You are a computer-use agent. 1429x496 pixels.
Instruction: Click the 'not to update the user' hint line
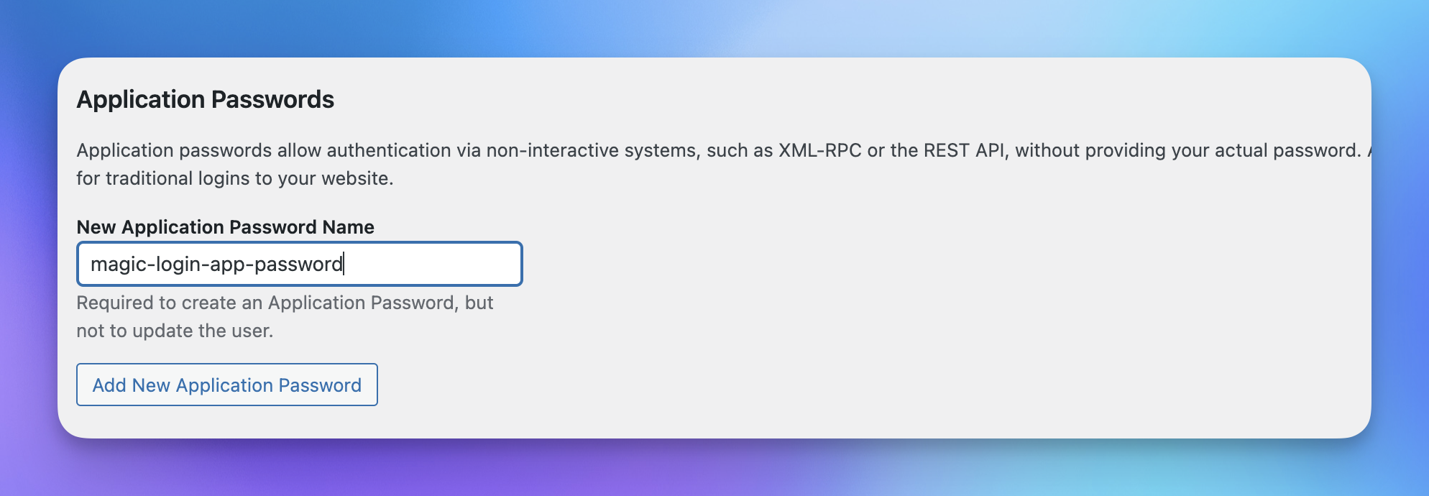tap(173, 331)
